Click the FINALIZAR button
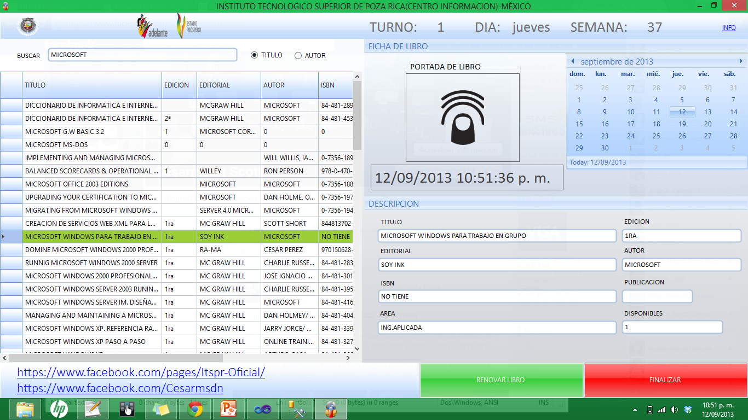Screen dimensions: 748x420 click(x=665, y=380)
